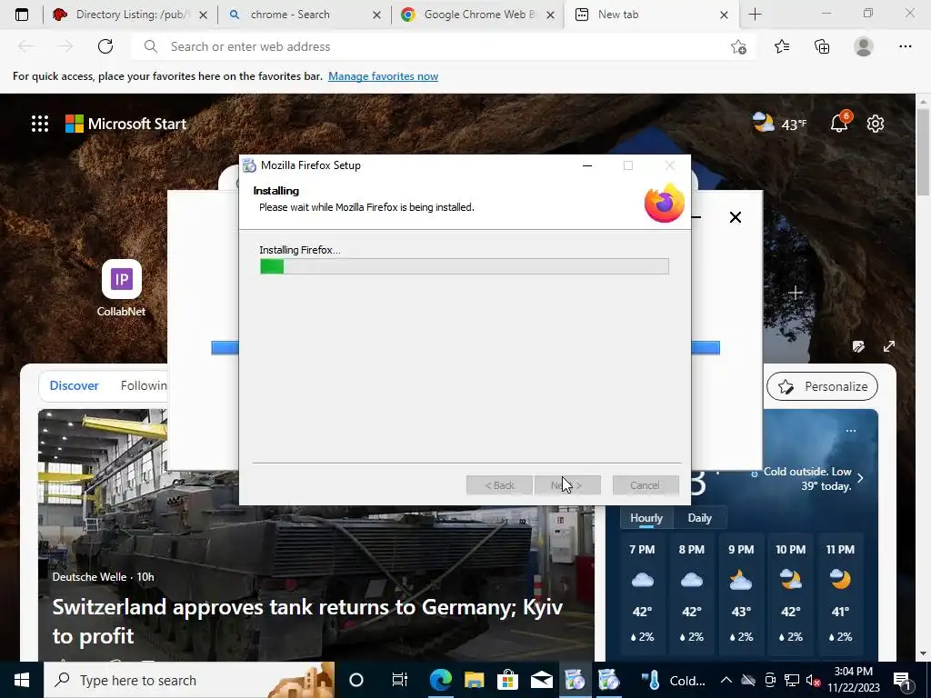Open the notifications bell
The width and height of the screenshot is (931, 698).
tap(839, 123)
